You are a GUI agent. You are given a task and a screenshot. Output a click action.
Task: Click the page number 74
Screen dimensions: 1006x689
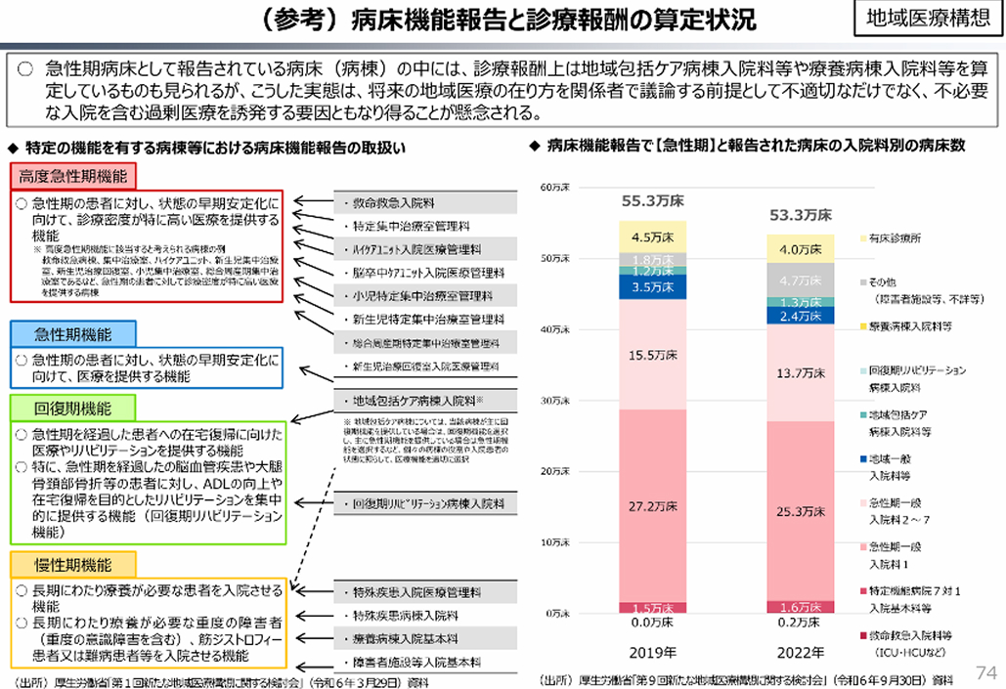coord(986,671)
